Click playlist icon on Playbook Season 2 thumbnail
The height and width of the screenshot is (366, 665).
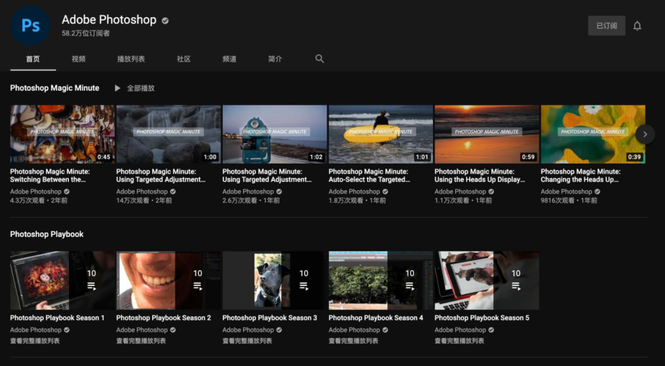tap(198, 286)
